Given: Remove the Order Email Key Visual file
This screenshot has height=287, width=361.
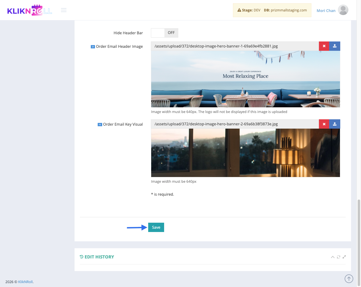Looking at the screenshot, I should pyautogui.click(x=324, y=124).
